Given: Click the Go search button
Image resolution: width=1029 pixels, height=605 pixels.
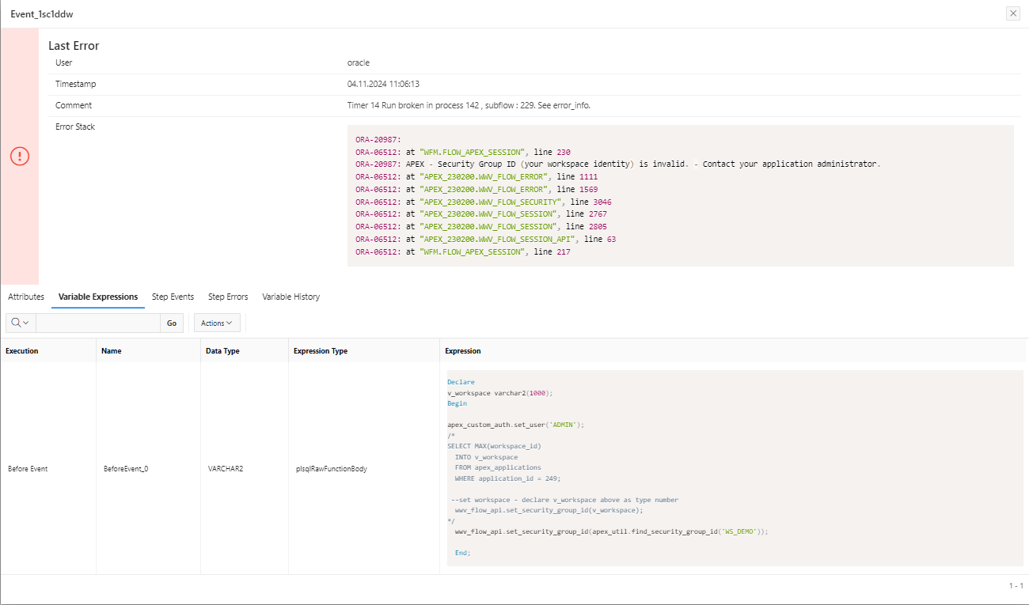Looking at the screenshot, I should coord(172,323).
